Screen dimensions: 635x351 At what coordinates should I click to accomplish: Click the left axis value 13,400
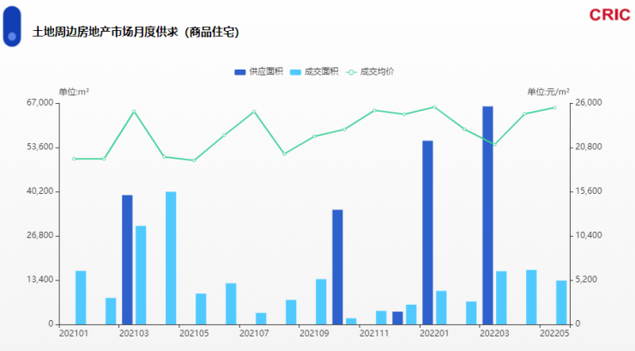(x=40, y=280)
